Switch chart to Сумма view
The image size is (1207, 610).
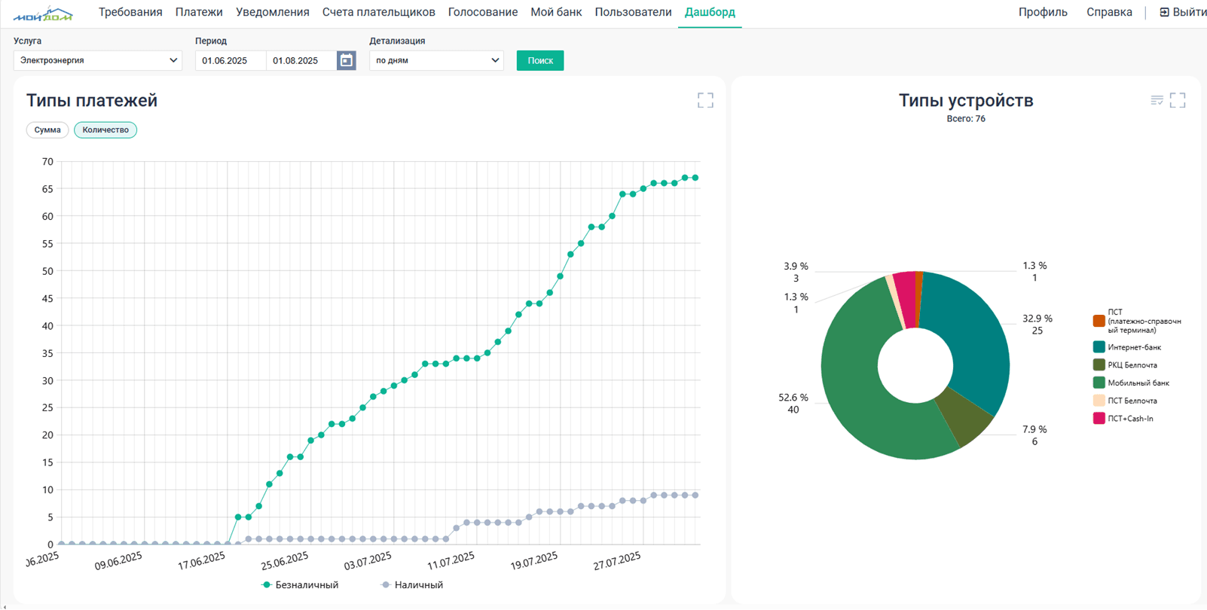coord(47,130)
